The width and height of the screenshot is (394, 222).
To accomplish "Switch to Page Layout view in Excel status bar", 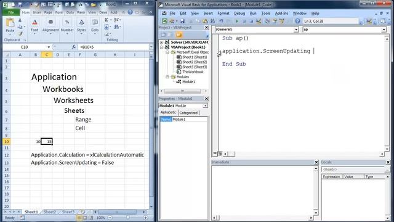I will click(x=85, y=218).
